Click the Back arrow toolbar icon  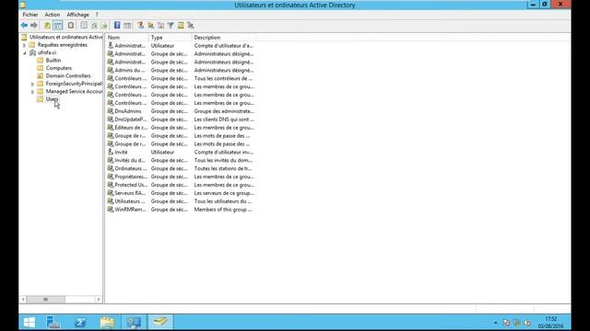tap(24, 25)
